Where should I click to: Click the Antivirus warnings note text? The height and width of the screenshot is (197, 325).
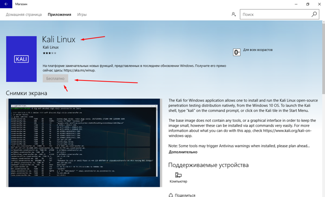239,146
